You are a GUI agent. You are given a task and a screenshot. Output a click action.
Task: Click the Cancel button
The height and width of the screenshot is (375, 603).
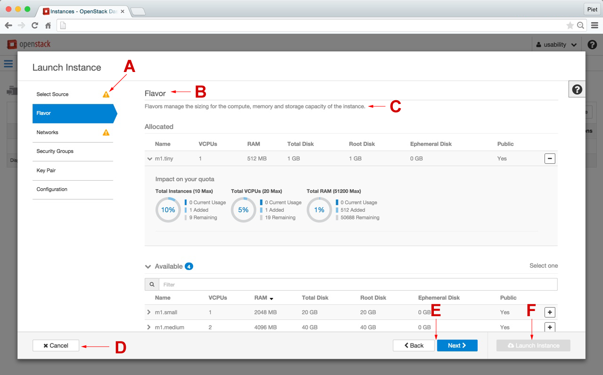click(56, 346)
